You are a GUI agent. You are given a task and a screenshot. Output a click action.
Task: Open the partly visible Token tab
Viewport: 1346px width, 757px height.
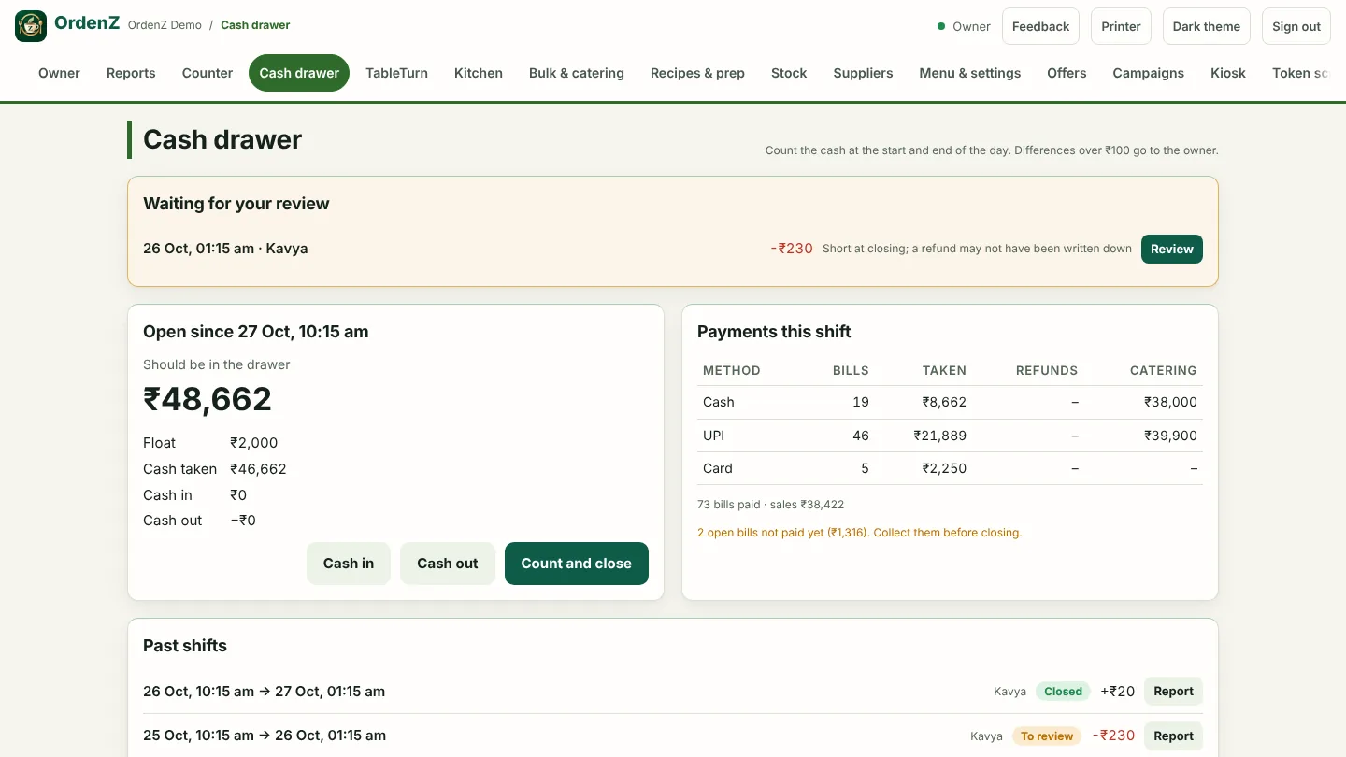coord(1300,73)
